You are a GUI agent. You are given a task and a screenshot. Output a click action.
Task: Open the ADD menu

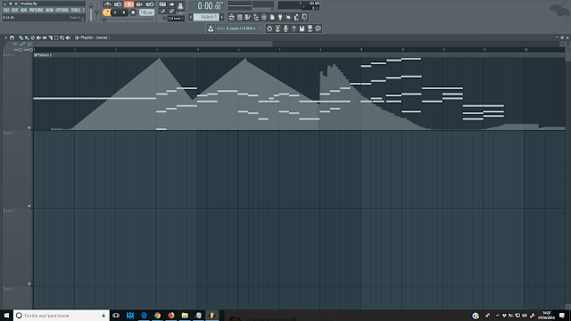pos(24,10)
